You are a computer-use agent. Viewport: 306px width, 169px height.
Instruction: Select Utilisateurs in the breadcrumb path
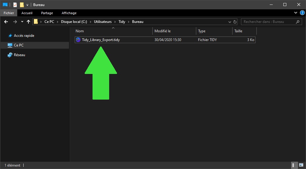pos(103,22)
